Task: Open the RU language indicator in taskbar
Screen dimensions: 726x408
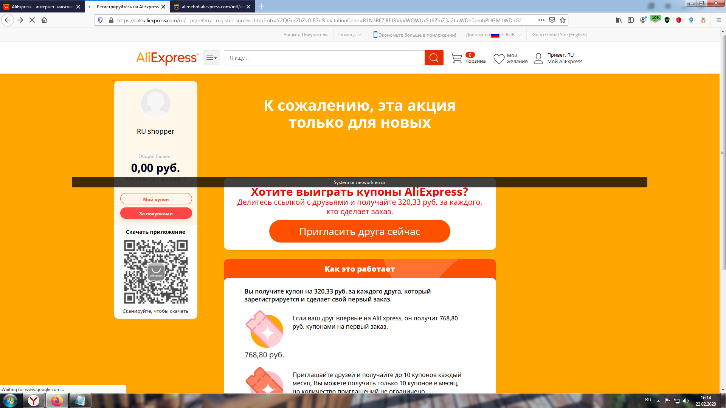Action: [648, 400]
